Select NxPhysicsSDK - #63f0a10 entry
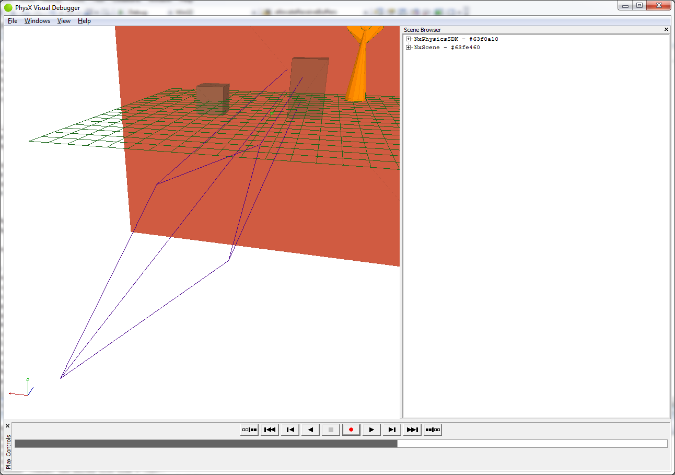675x475 pixels. [x=456, y=39]
